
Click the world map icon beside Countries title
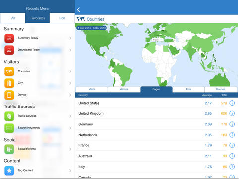pyautogui.click(x=81, y=19)
